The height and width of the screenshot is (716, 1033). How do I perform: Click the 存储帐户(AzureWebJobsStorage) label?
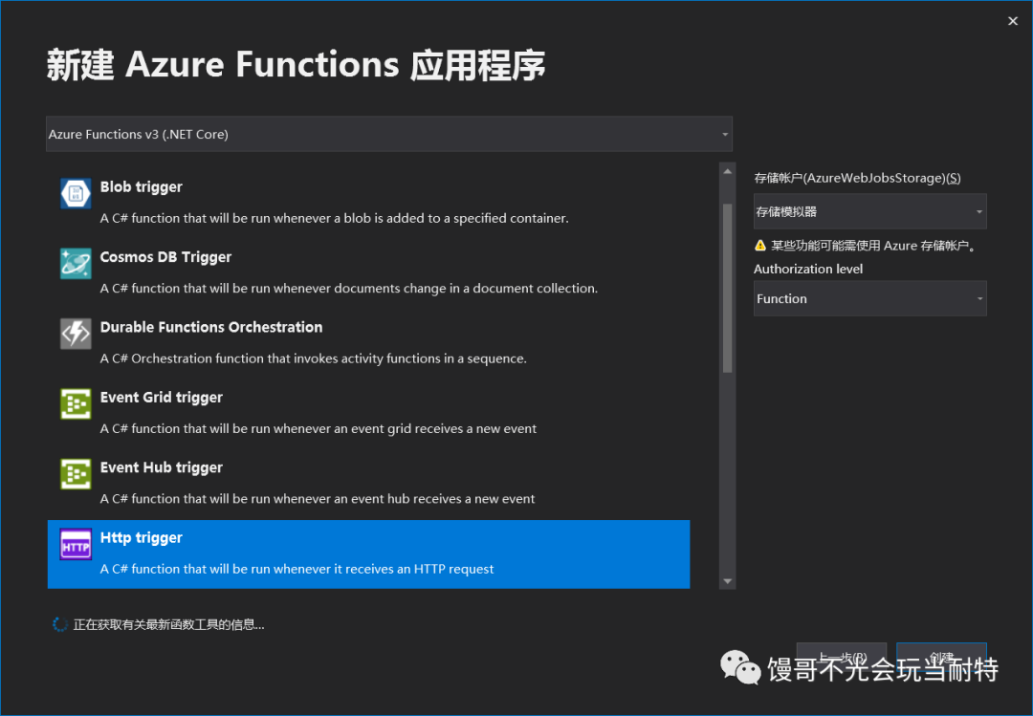pyautogui.click(x=857, y=178)
